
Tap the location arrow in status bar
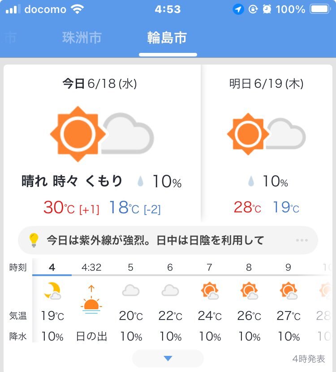click(238, 9)
